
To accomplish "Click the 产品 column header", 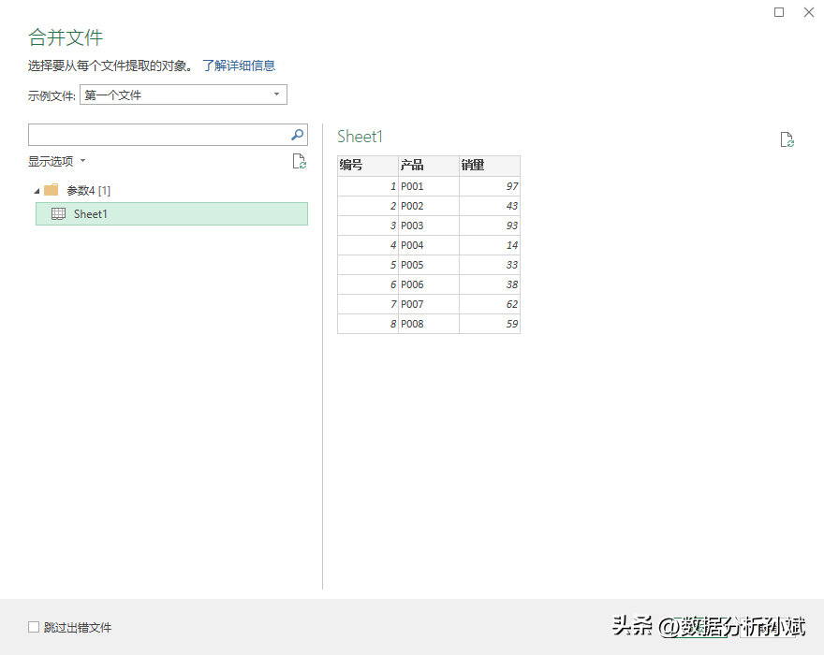I will tap(429, 166).
